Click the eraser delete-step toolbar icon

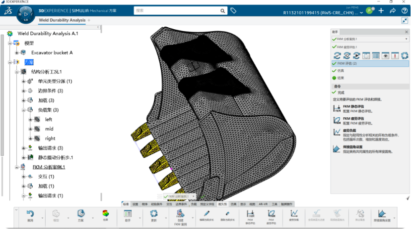tap(227, 214)
